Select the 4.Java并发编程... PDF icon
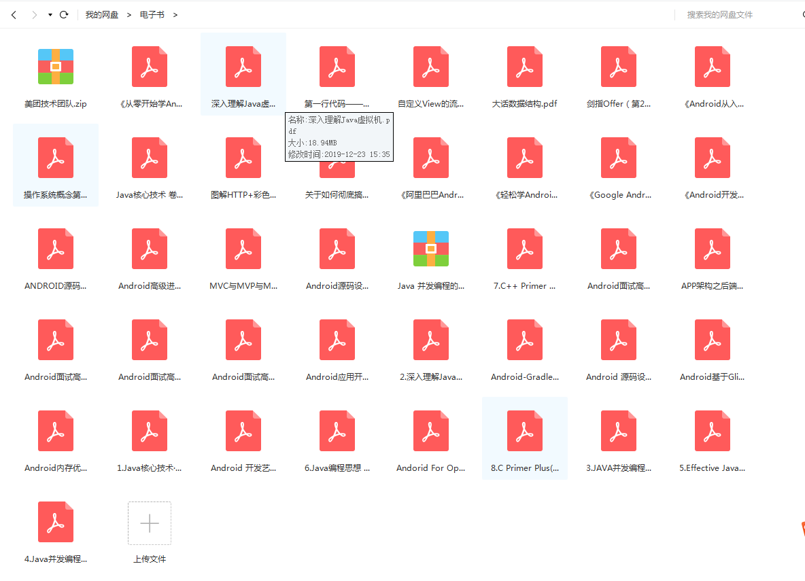This screenshot has height=581, width=805. point(56,522)
